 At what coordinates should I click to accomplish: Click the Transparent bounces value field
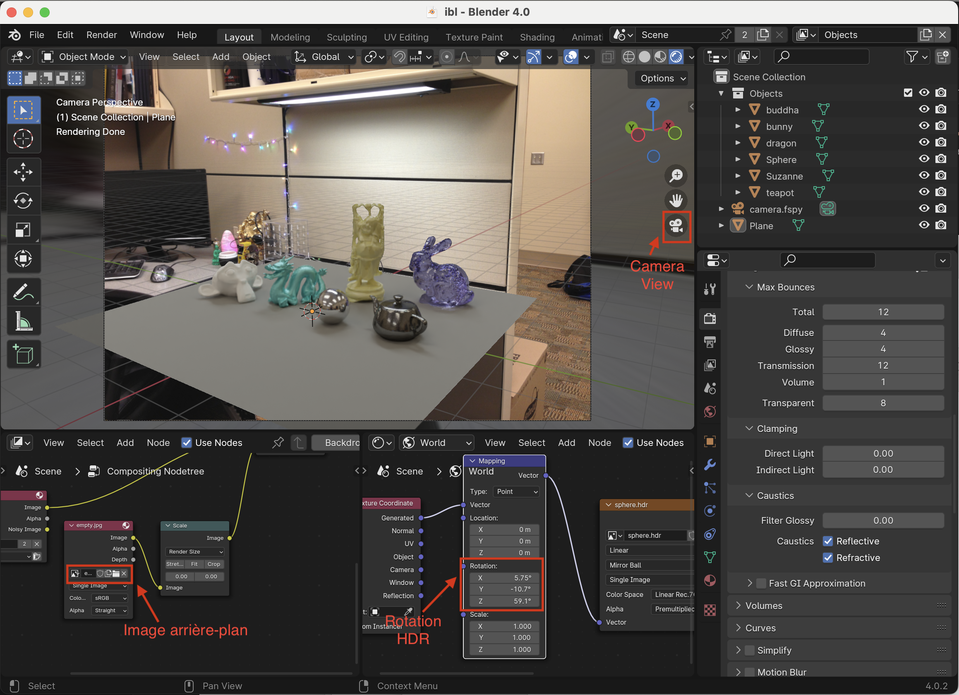[x=882, y=403]
